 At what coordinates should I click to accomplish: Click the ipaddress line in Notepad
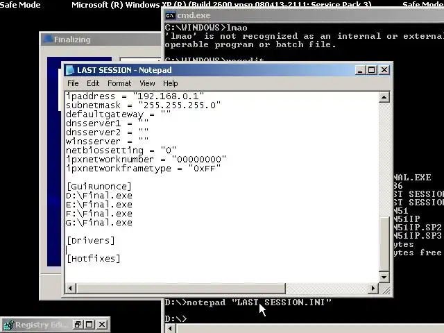click(x=135, y=96)
